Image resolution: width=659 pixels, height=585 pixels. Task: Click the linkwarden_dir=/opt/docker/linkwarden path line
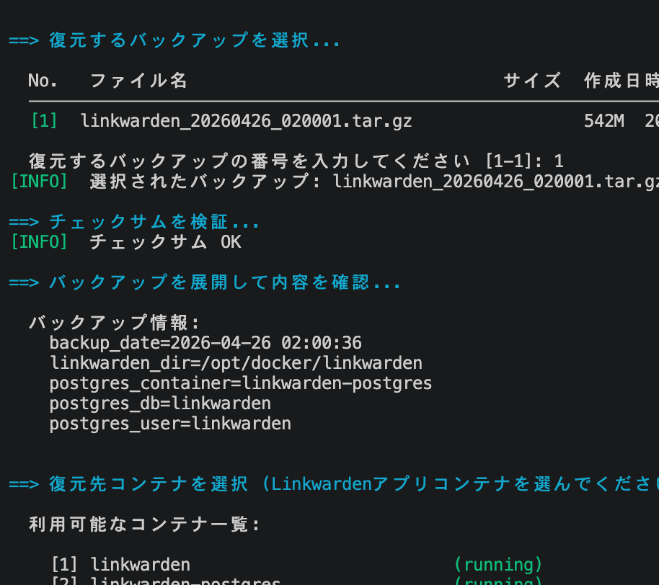pyautogui.click(x=236, y=362)
